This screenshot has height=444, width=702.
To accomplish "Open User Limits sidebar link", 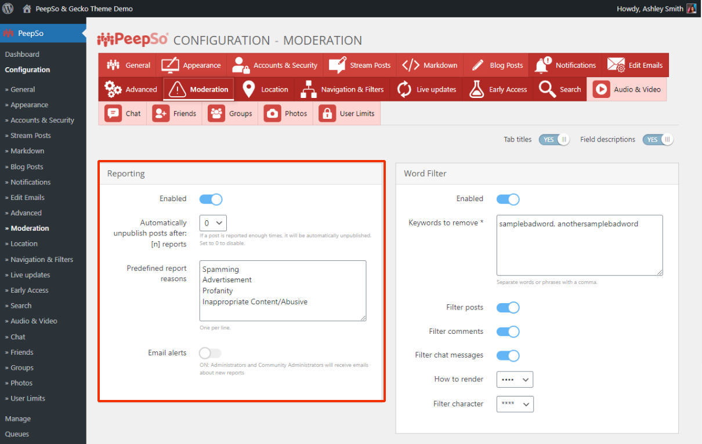I will click(28, 398).
